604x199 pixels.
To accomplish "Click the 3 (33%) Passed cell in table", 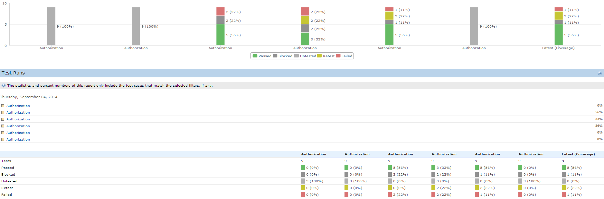I will (x=444, y=168).
